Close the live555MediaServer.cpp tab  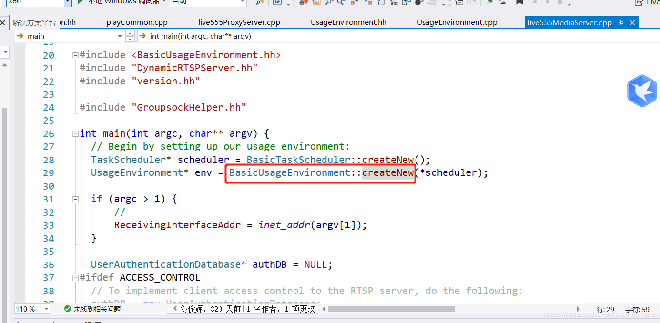(x=632, y=23)
